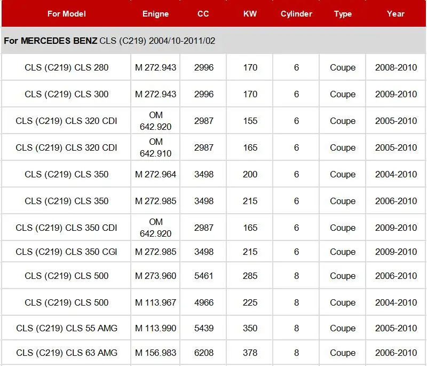Viewport: 427px width, 366px height.
Task: Click the '285' KW value
Action: pyautogui.click(x=250, y=276)
